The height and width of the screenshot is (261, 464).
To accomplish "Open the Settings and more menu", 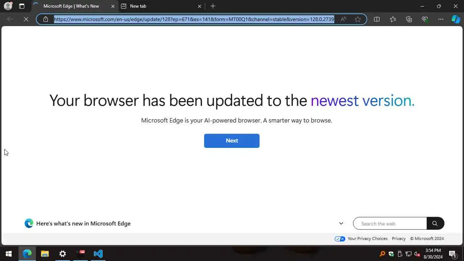I will click(x=441, y=19).
